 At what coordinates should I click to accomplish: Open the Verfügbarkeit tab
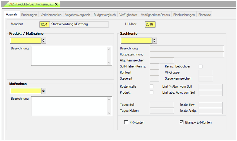pos(128,15)
